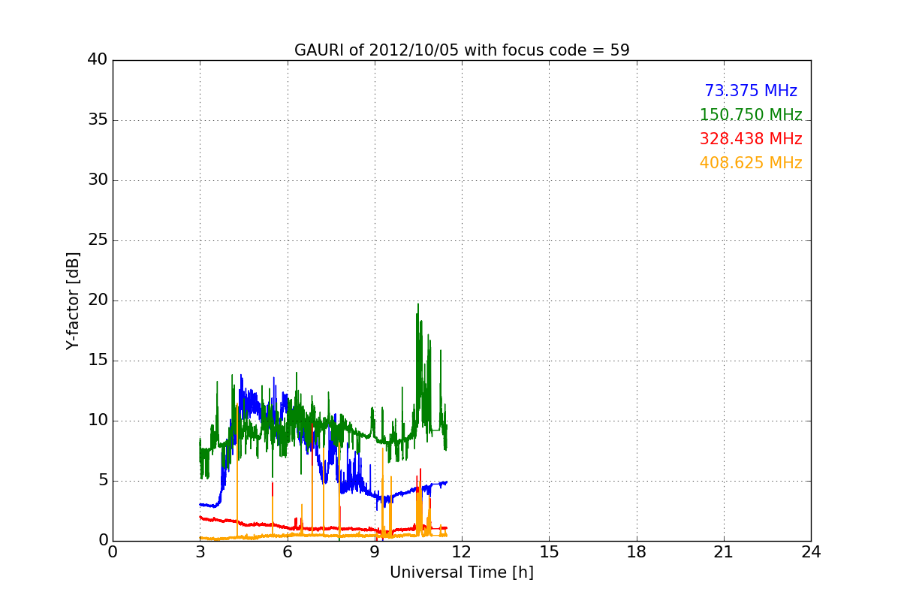The height and width of the screenshot is (601, 901).
Task: Select the red '328.438 MHz' legend label
Action: [751, 139]
